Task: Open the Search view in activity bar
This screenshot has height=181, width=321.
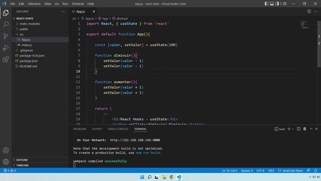Action: [6, 25]
